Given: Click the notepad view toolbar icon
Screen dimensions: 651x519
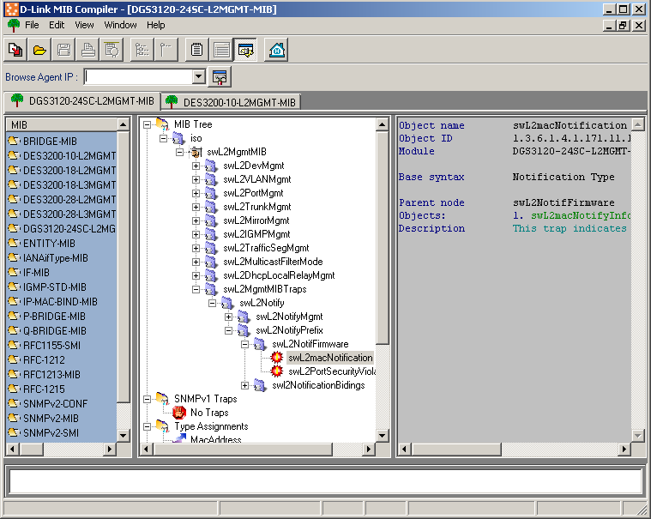Looking at the screenshot, I should (x=196, y=51).
